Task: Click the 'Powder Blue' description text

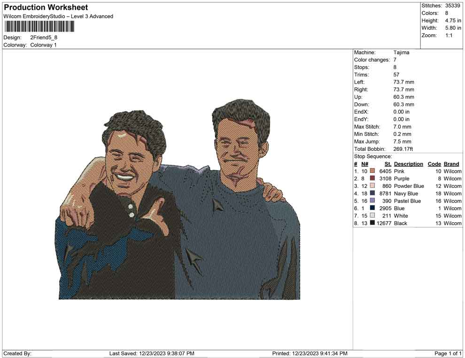Action: pos(409,186)
